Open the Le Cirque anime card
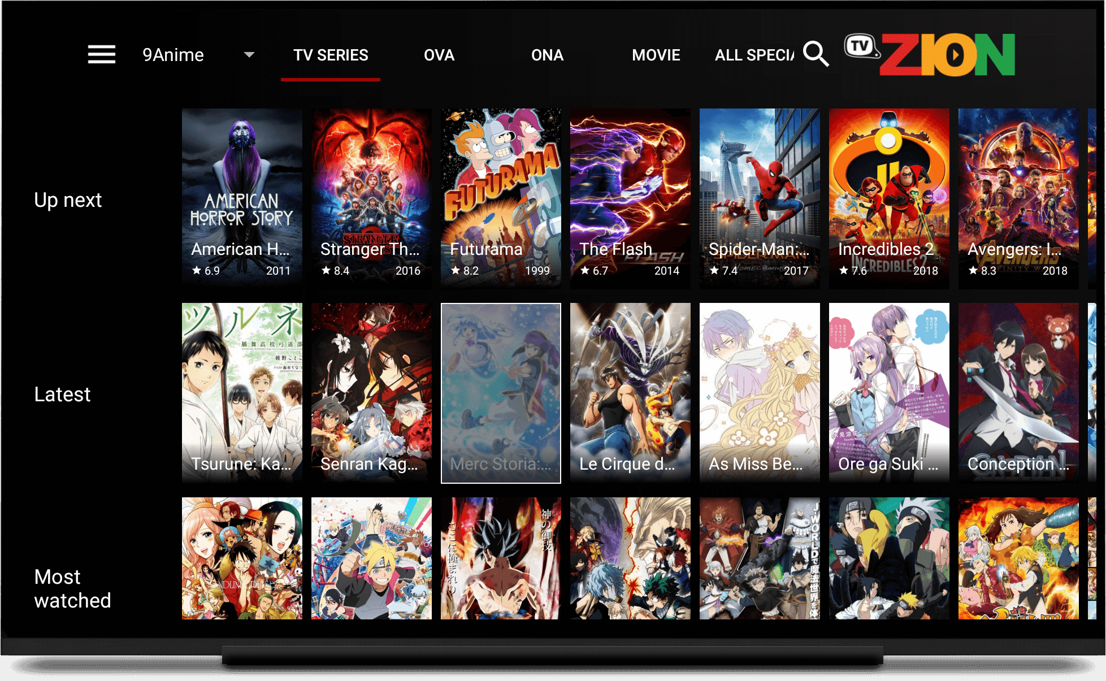The width and height of the screenshot is (1106, 681). click(x=630, y=393)
